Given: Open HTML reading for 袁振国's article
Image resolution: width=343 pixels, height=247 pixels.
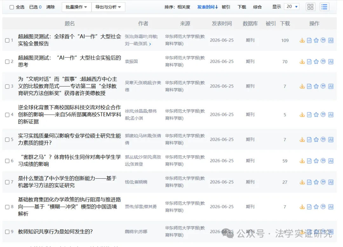Looking at the screenshot, I should pos(309,62).
